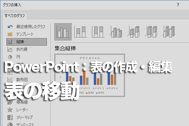189x126 pixels.
Task: Open the テンプレート chart category
Action: coord(26,34)
